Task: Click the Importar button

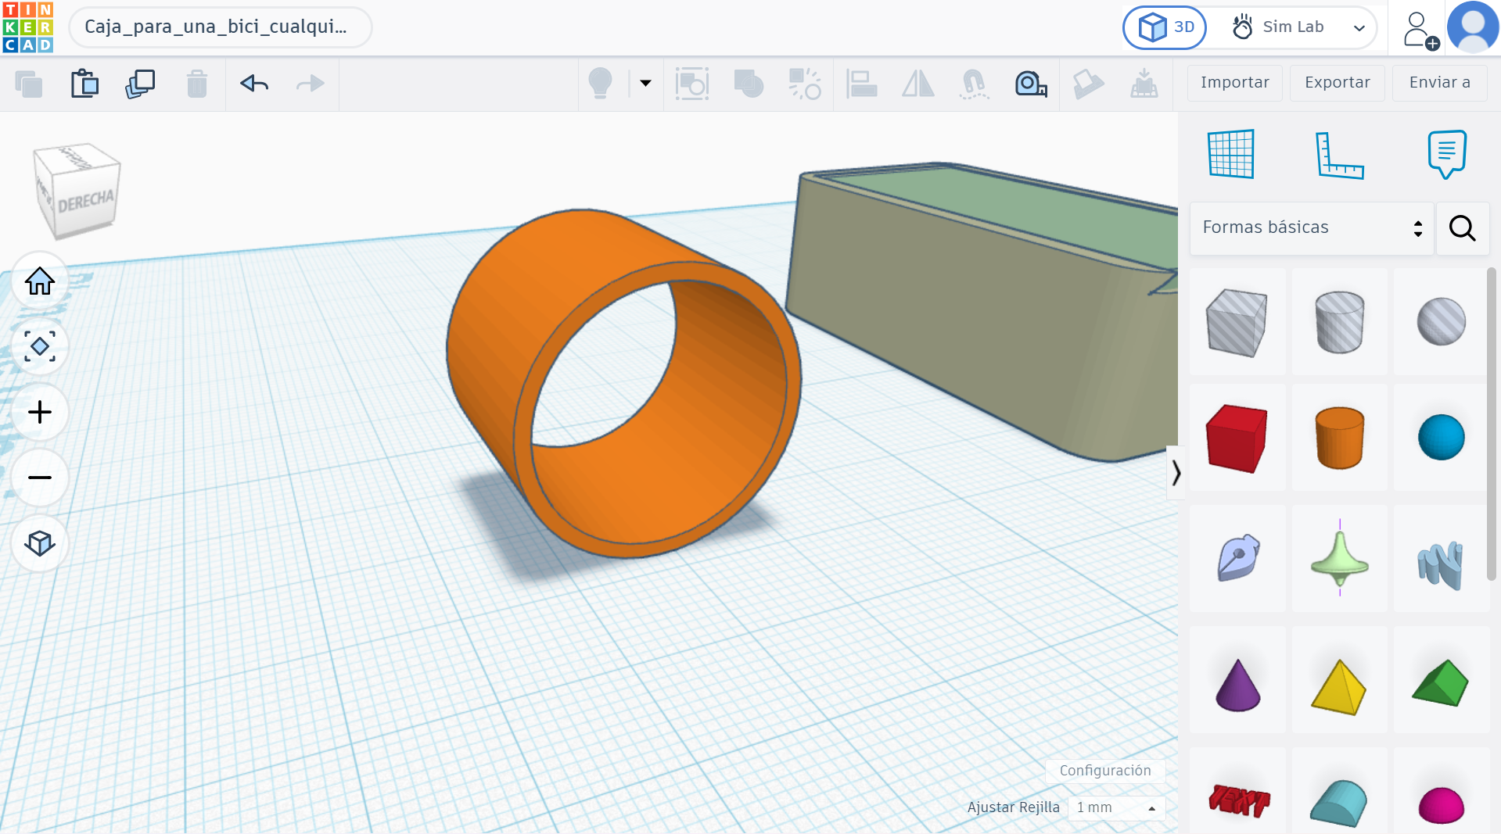Action: [x=1235, y=83]
